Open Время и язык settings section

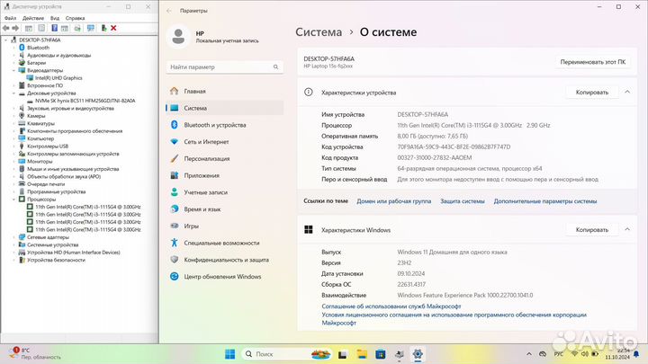(225, 209)
